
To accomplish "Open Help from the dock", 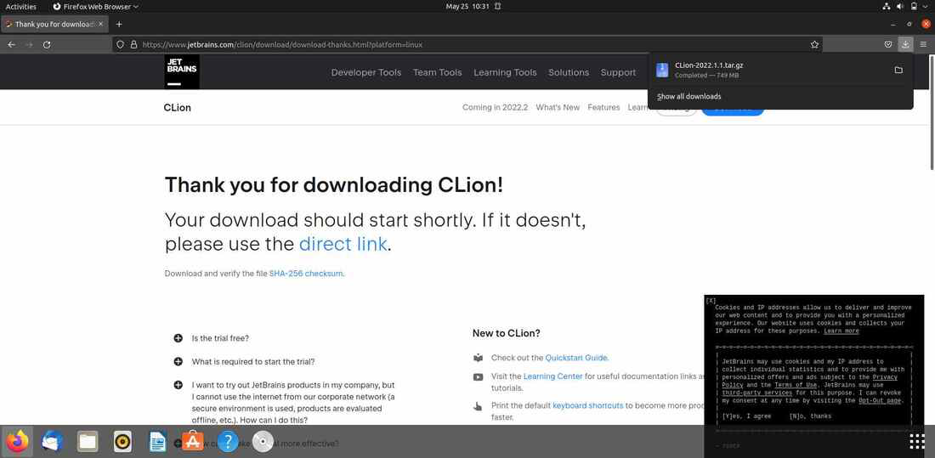I will pyautogui.click(x=228, y=442).
